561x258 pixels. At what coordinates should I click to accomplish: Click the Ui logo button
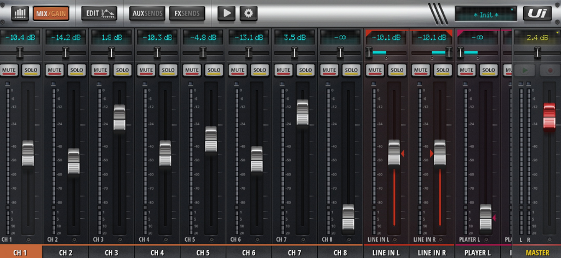[537, 14]
